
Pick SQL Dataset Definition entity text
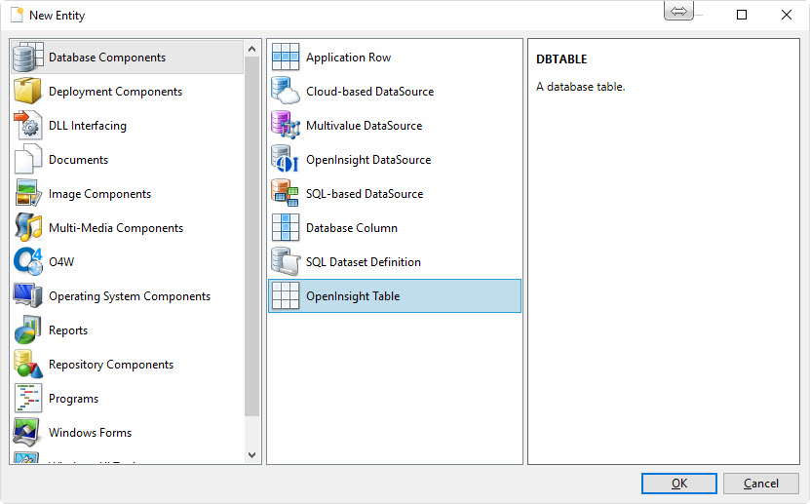364,262
